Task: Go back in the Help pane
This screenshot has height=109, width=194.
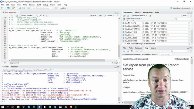Action: (124, 51)
